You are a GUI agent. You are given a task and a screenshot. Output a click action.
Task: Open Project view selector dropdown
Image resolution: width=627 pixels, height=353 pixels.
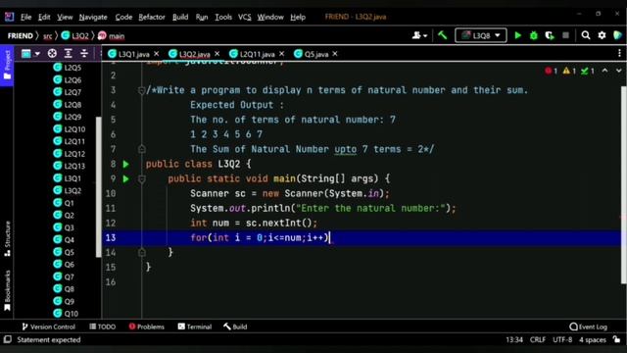click(x=30, y=53)
